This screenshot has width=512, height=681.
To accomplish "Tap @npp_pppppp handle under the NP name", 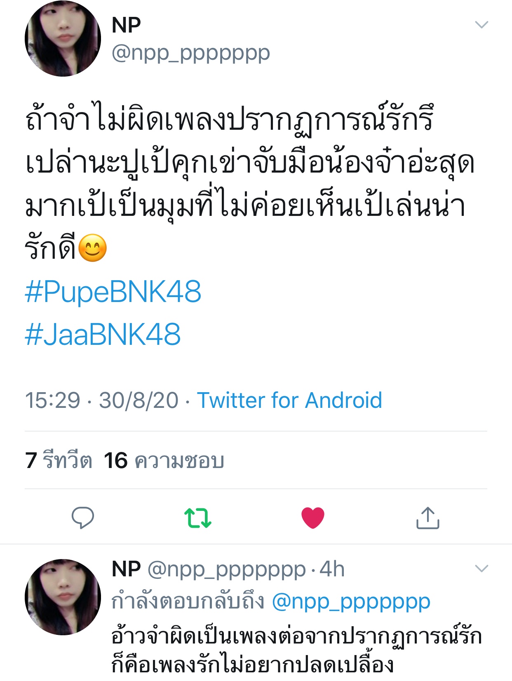I will tap(191, 54).
